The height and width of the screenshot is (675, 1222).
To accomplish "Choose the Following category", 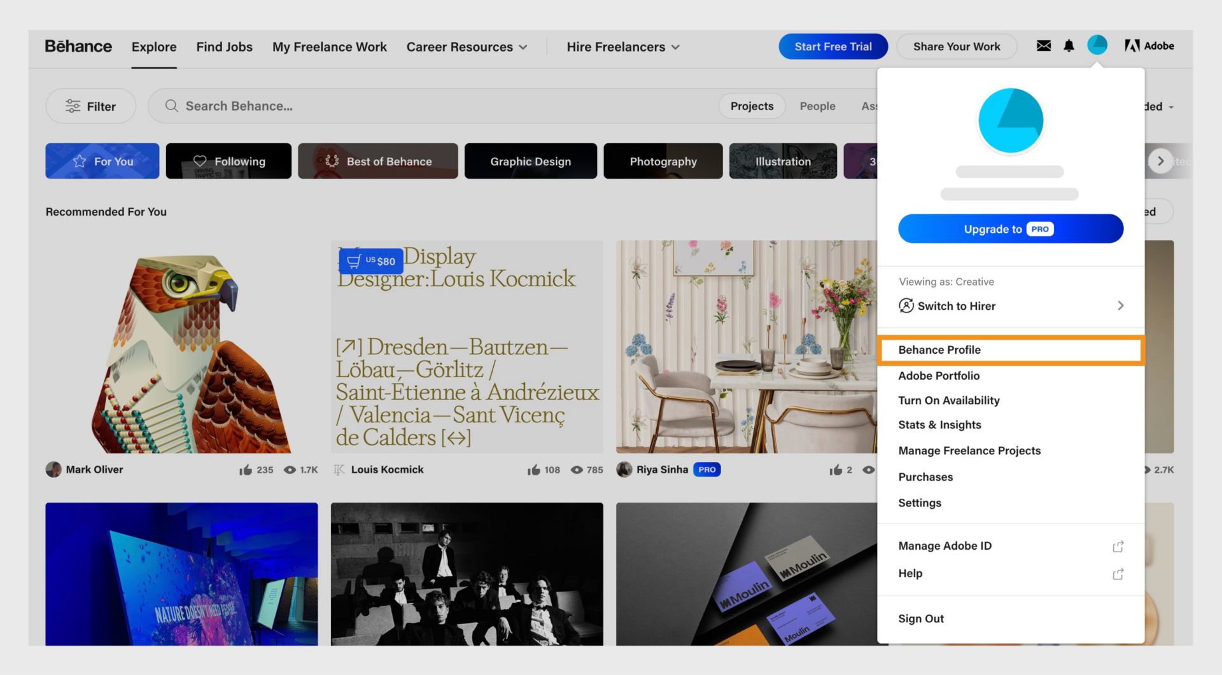I will tap(228, 161).
